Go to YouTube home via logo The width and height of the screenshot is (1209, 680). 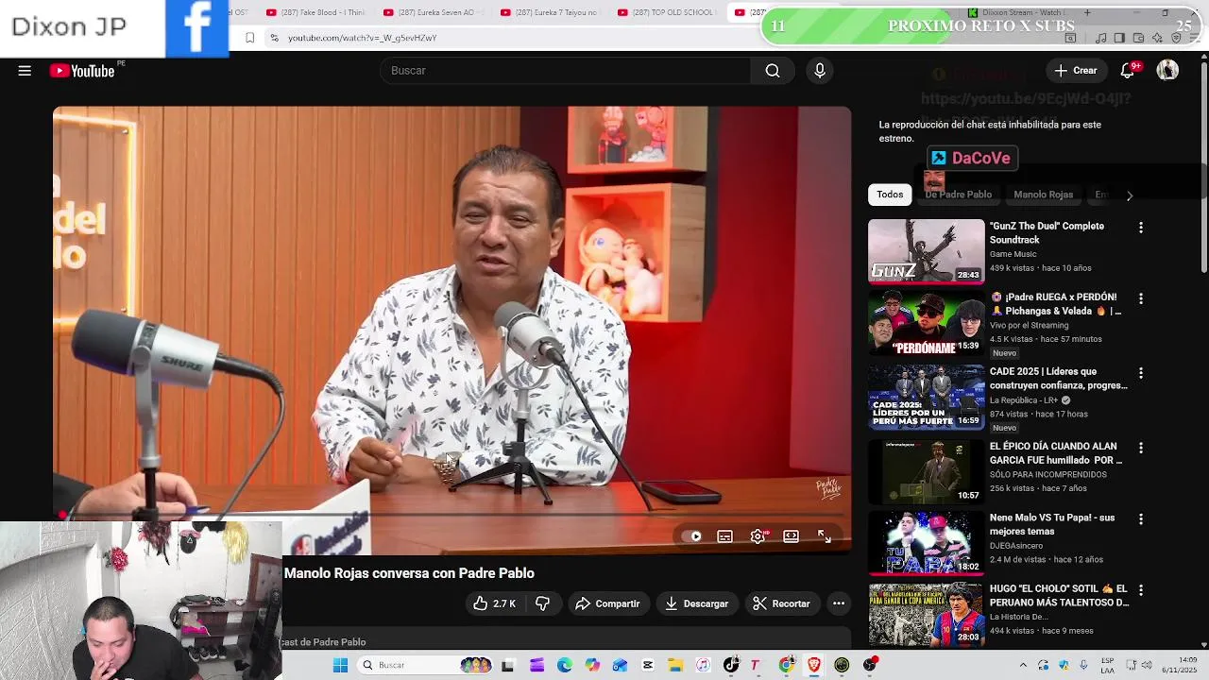[x=82, y=71]
